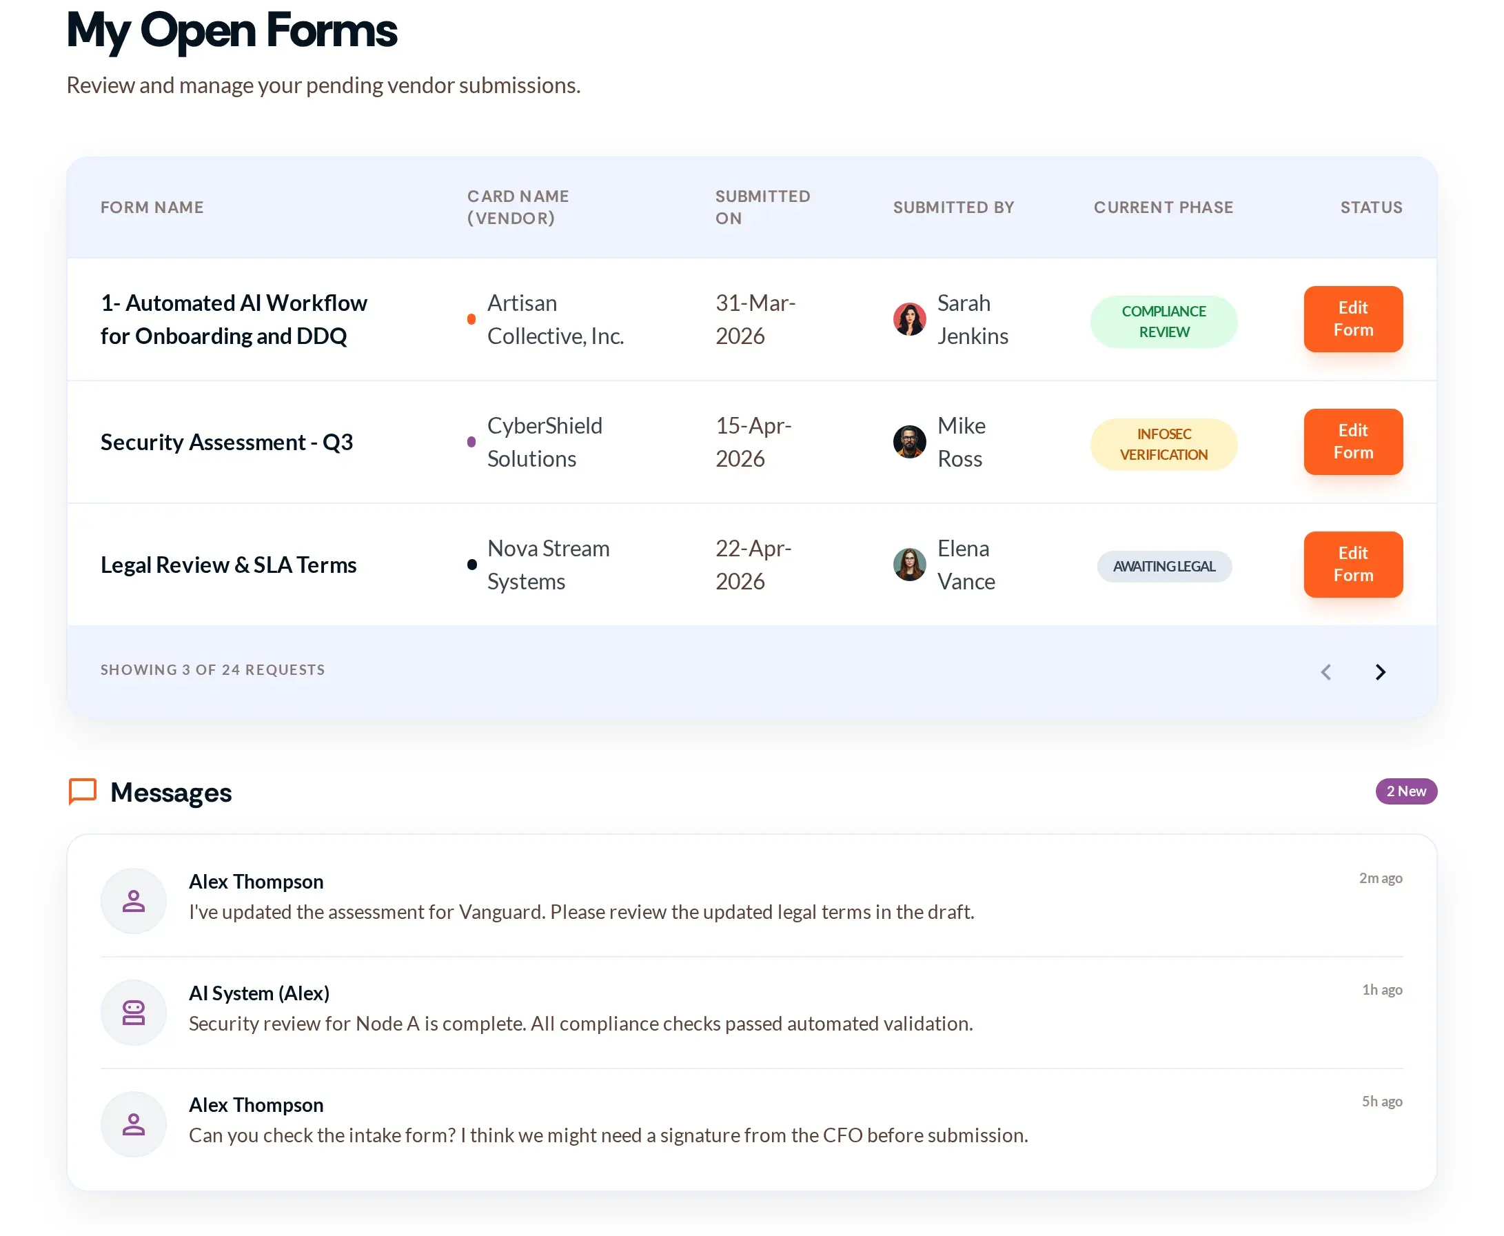Click the 15-Apr-2026 submitted date
1504x1236 pixels.
click(x=753, y=442)
